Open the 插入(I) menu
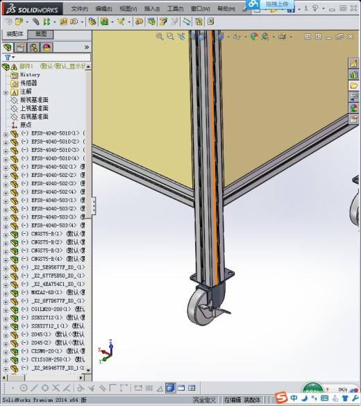The height and width of the screenshot is (406, 361). [152, 9]
